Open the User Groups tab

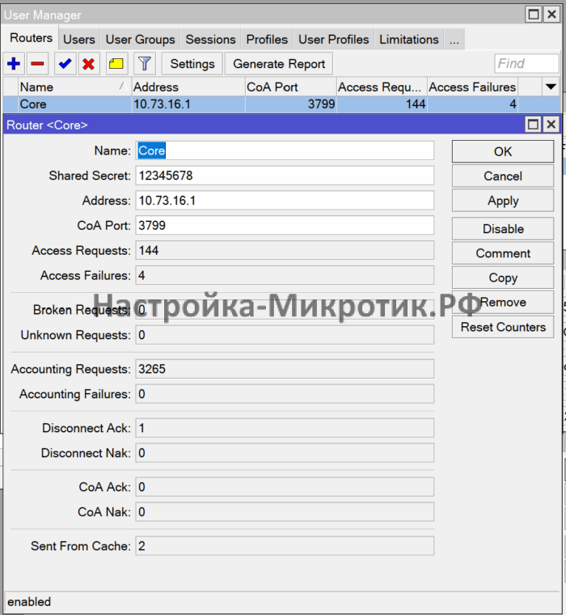(x=141, y=39)
